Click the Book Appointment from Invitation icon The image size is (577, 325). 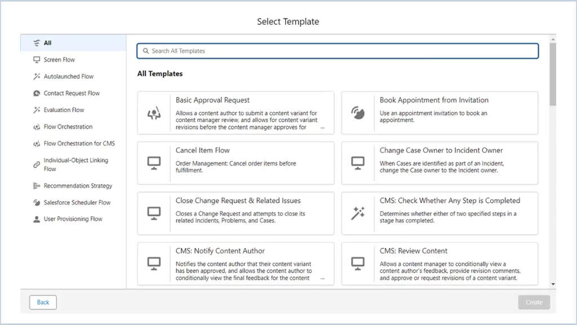click(x=358, y=113)
